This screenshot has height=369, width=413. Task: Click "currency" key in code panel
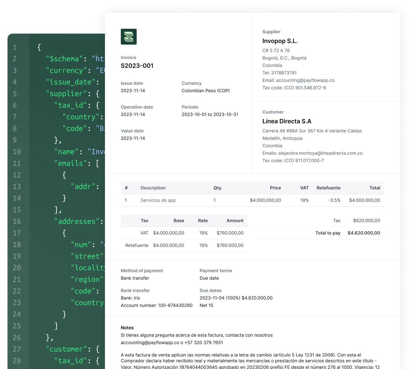[x=67, y=70]
